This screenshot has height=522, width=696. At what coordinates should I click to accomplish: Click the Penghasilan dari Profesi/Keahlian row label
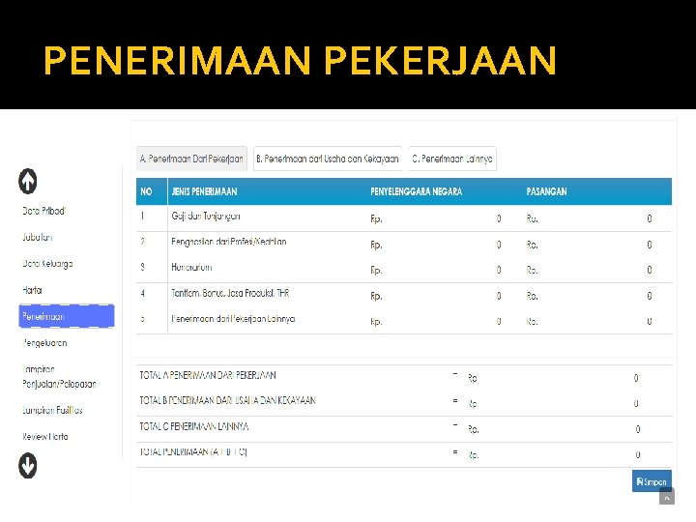tap(229, 242)
